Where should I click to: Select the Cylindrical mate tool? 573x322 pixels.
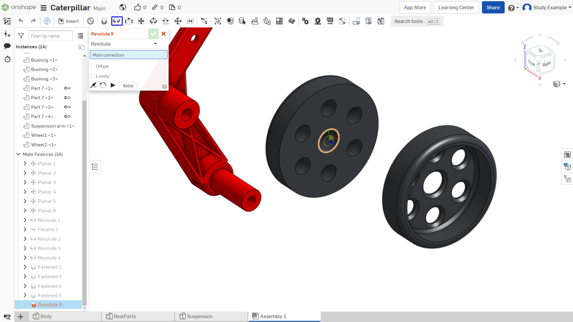click(x=153, y=21)
